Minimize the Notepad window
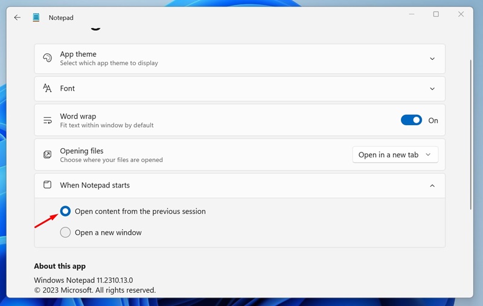483x306 pixels. 412,14
